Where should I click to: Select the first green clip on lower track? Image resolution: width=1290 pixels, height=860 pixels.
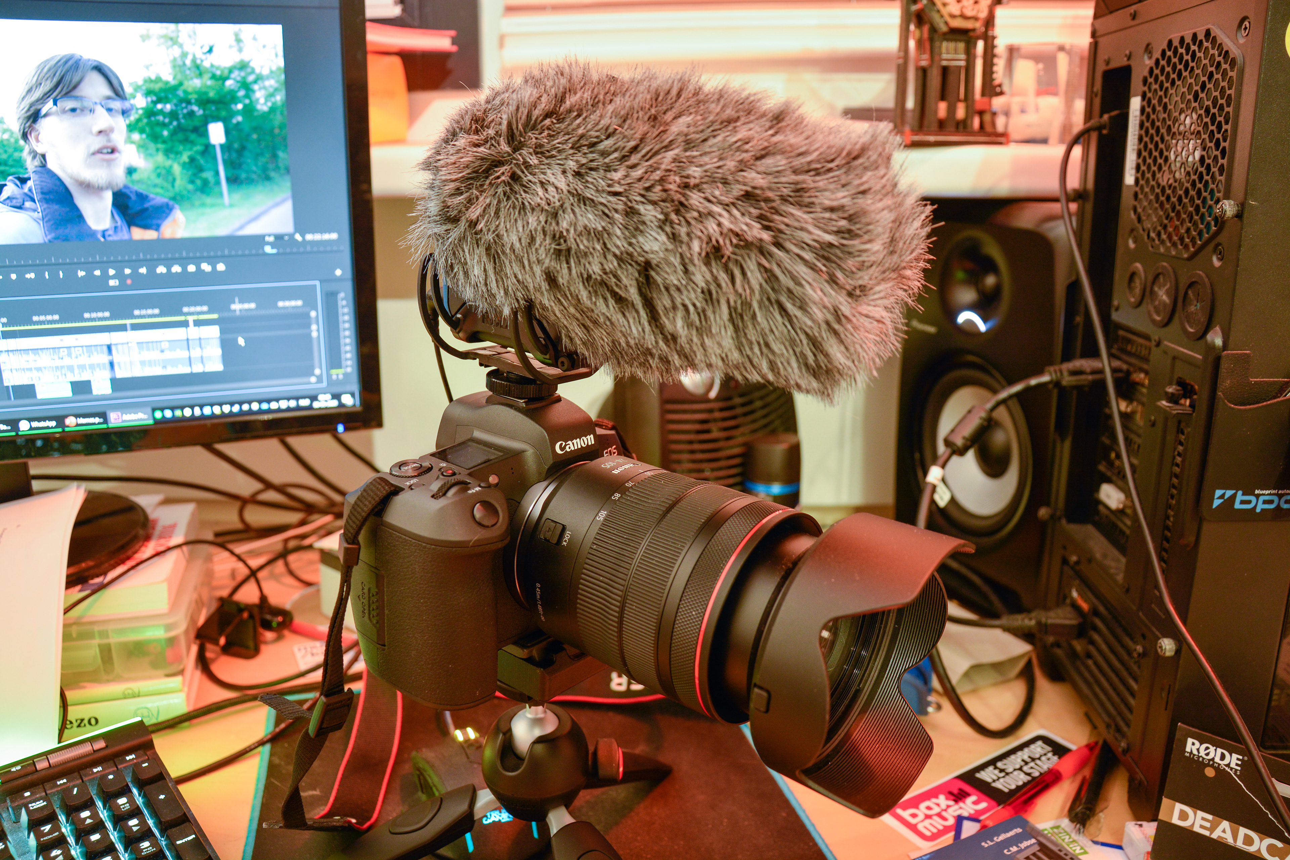[x=54, y=390]
